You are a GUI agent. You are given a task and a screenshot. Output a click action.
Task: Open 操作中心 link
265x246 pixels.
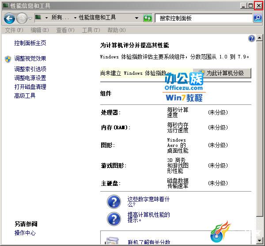[25, 233]
